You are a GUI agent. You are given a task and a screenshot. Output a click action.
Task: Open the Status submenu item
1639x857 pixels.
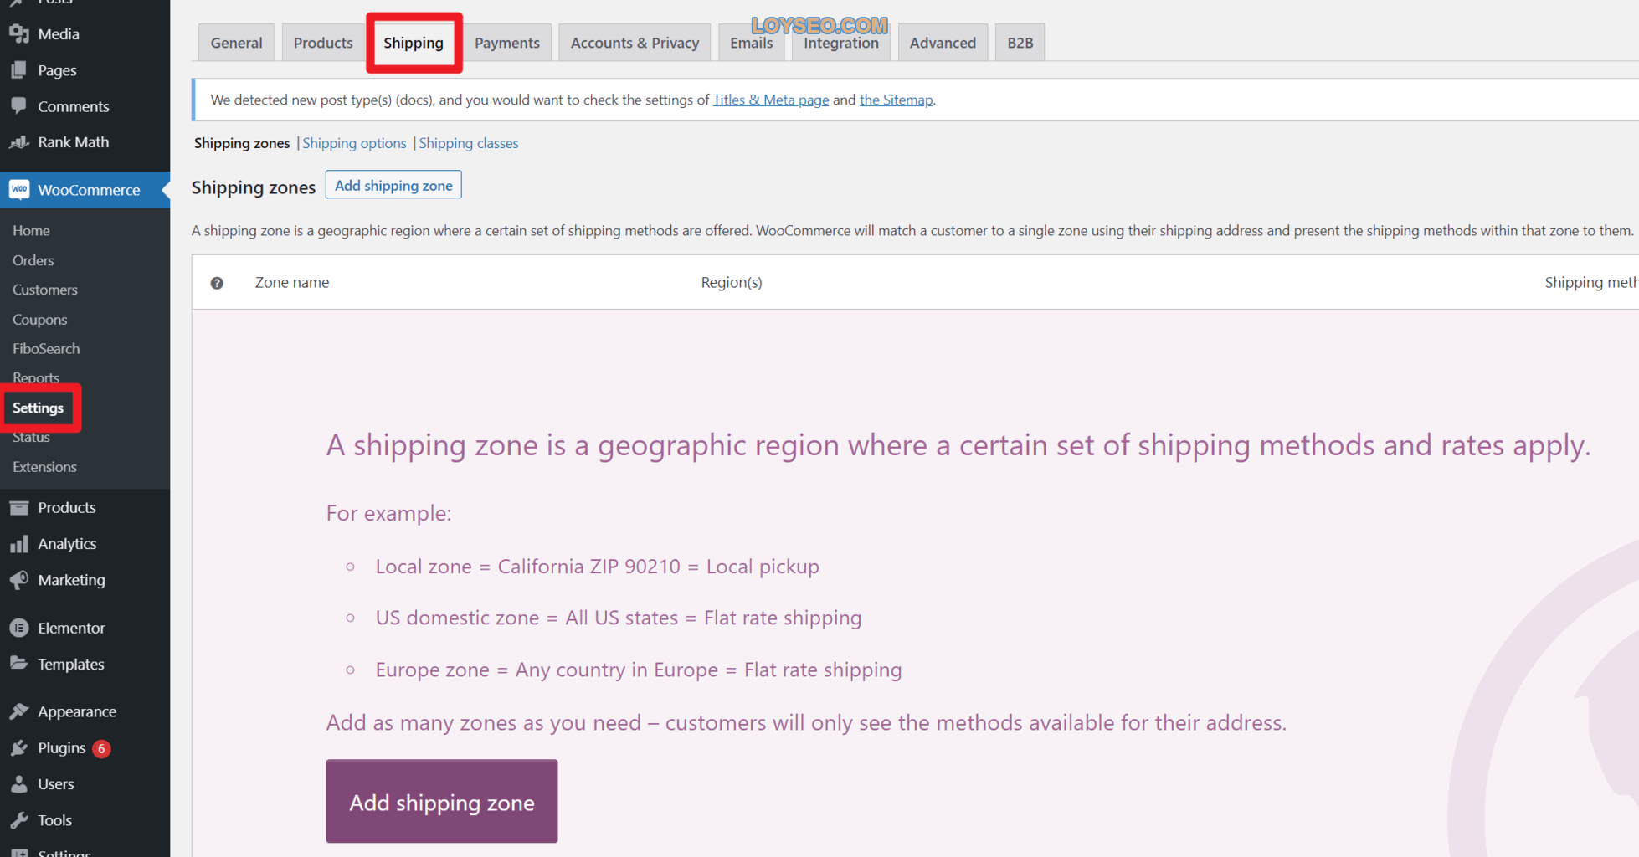[x=31, y=437]
